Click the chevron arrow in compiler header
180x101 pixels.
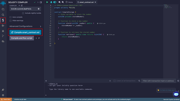point(38,2)
